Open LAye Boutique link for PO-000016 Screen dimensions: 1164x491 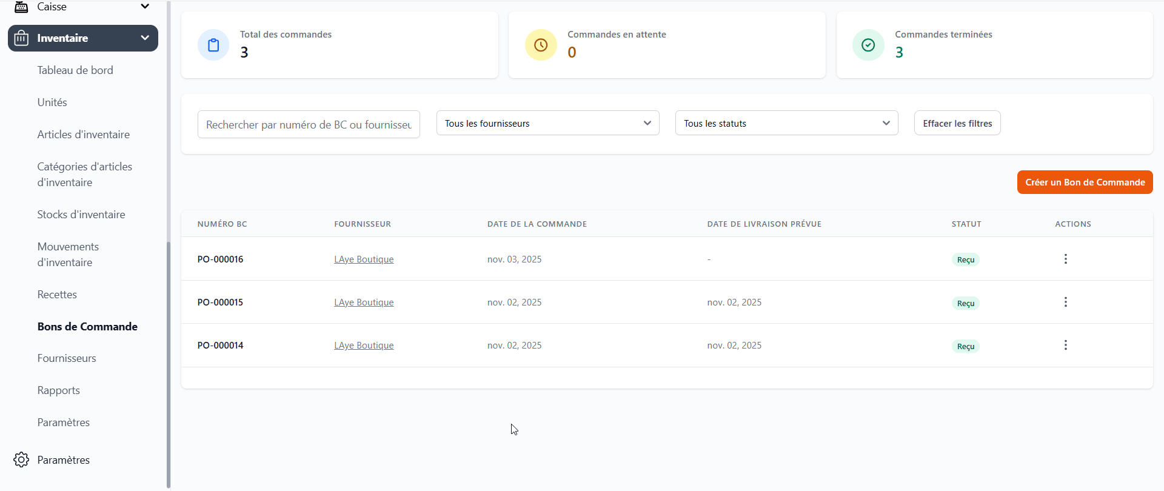364,259
